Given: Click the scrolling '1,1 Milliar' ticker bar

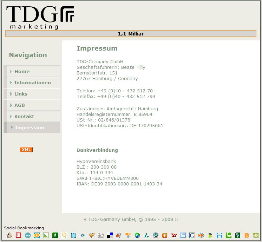Looking at the screenshot, I should click(131, 34).
